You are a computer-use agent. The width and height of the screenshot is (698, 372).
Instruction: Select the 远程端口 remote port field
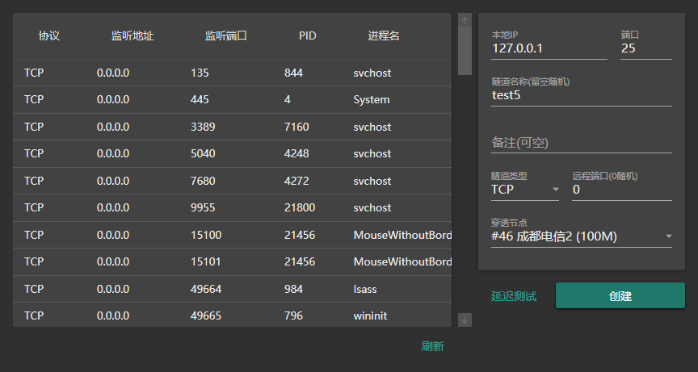point(621,190)
